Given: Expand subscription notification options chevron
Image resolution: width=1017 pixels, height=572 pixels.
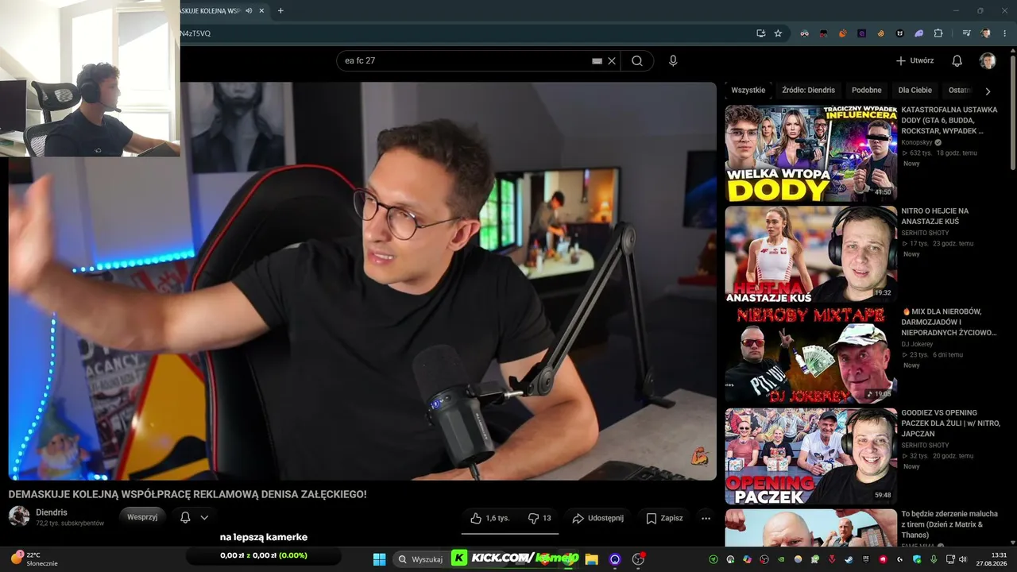Looking at the screenshot, I should pos(204,517).
